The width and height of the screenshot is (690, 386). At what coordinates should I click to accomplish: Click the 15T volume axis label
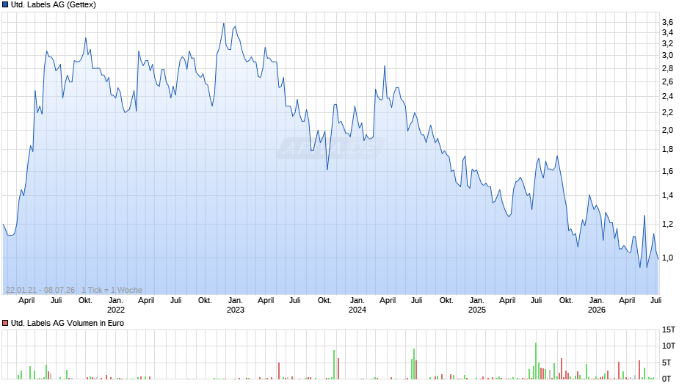669,329
